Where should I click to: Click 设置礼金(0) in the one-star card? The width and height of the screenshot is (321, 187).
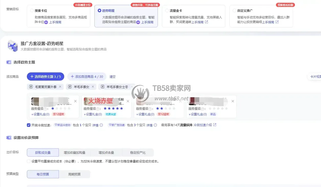pos(40,114)
